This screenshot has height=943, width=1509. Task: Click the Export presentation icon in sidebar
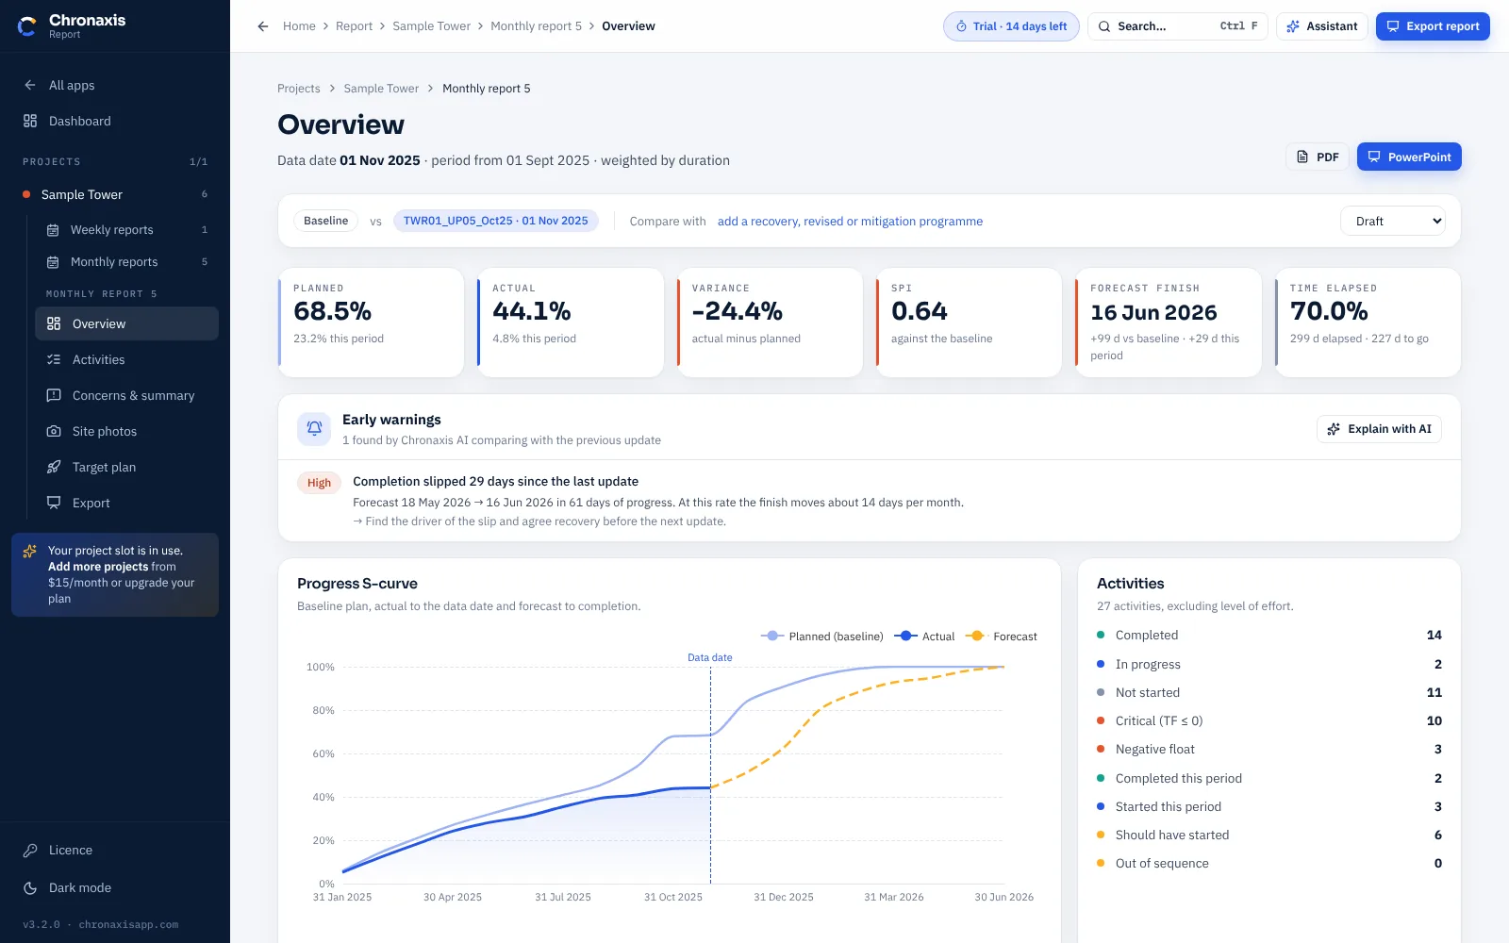pos(54,504)
